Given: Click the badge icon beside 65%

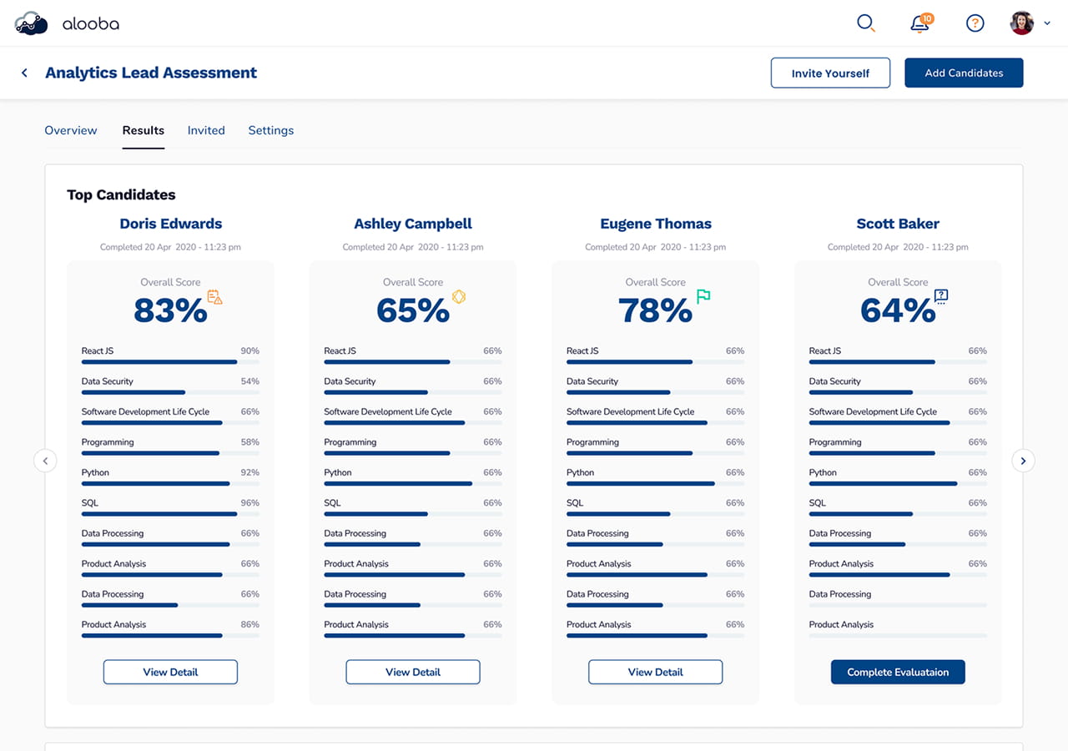Looking at the screenshot, I should 458,296.
